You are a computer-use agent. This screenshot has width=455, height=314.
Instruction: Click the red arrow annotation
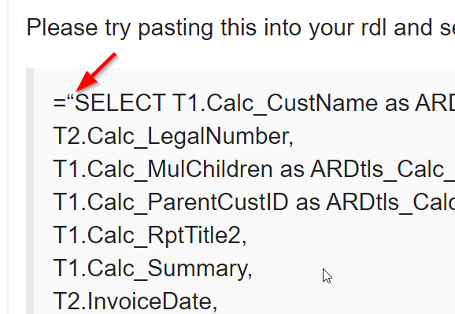pyautogui.click(x=96, y=72)
